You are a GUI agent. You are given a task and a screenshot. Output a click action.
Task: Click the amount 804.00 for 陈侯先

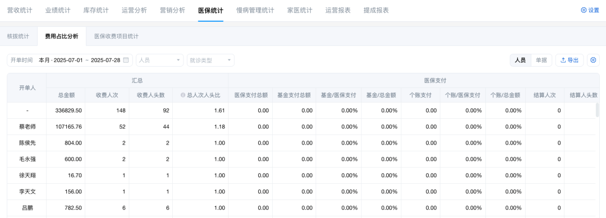click(x=73, y=143)
